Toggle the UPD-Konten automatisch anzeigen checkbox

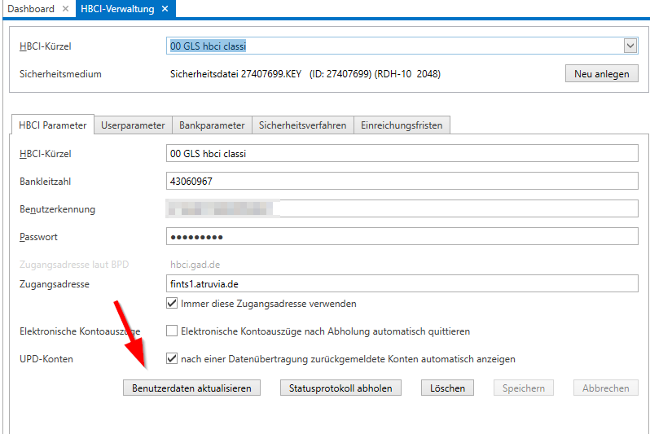(172, 359)
